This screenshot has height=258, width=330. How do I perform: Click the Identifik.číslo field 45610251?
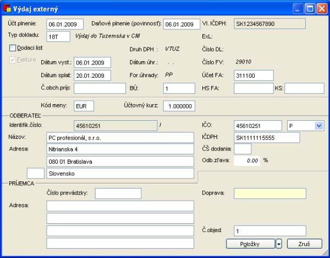click(116, 126)
